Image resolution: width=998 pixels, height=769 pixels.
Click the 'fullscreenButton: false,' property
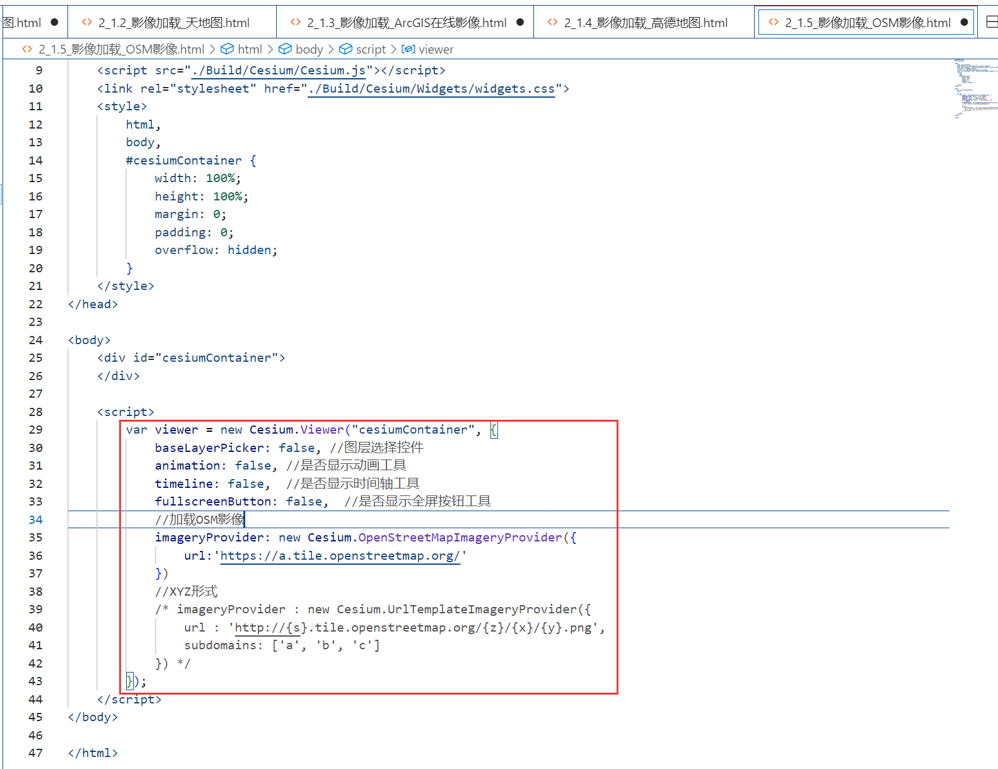[x=241, y=502]
